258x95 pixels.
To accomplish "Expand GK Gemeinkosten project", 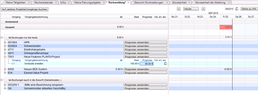I will tap(5, 88).
